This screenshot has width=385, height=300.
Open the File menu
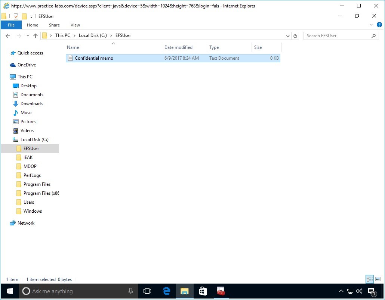11,25
